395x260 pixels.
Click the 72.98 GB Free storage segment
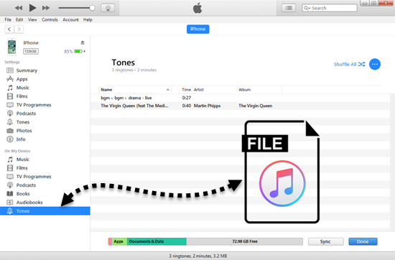click(245, 241)
